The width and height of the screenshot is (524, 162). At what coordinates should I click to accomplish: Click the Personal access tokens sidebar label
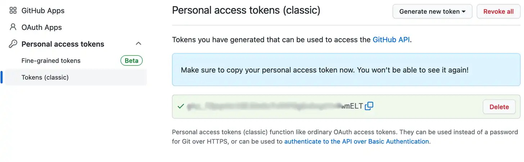click(63, 44)
